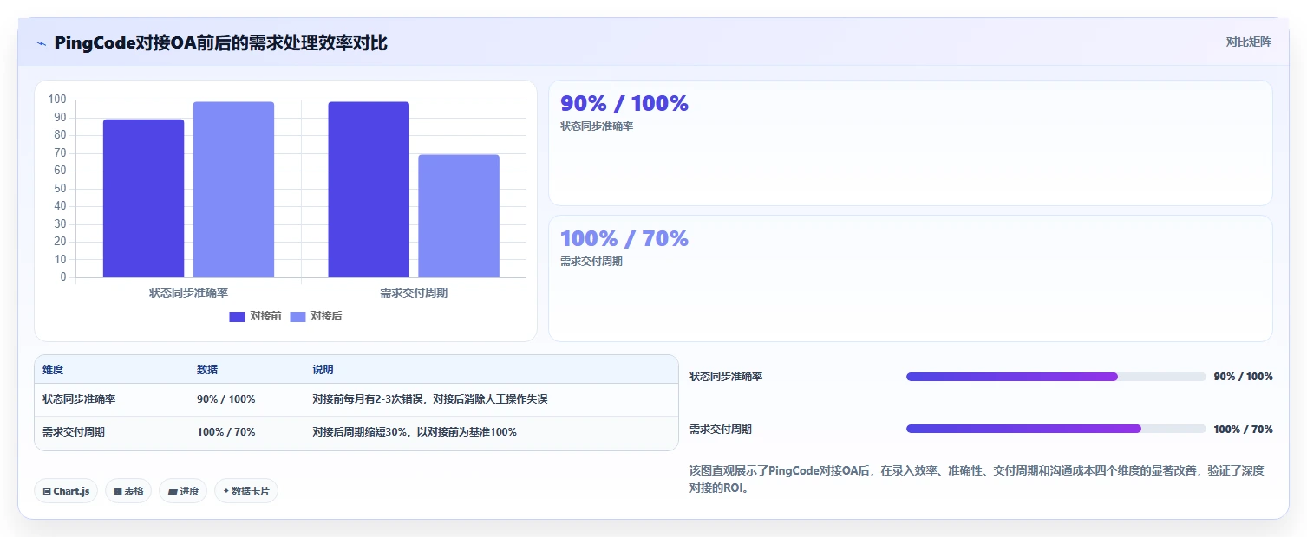Click 状态同步准确率 label beside progress bar
Image resolution: width=1307 pixels, height=537 pixels.
tap(726, 377)
